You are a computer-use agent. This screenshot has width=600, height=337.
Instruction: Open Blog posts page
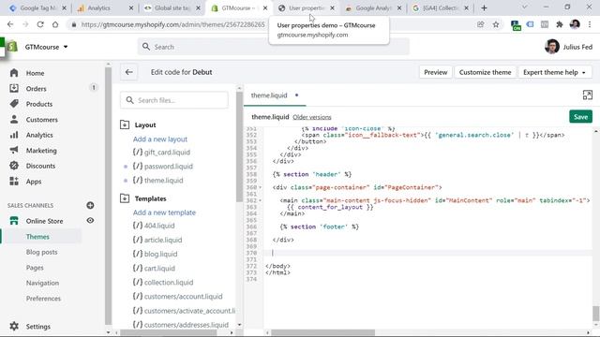coord(41,252)
